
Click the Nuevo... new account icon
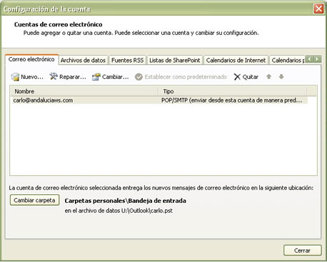(15, 77)
